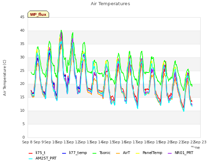221x165 pixels.
Task: Click the 45 y-axis tick label
Action: point(22,17)
